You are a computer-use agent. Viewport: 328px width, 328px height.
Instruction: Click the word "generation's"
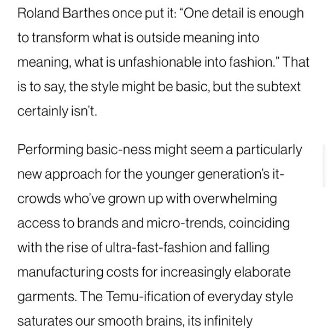[245, 173]
